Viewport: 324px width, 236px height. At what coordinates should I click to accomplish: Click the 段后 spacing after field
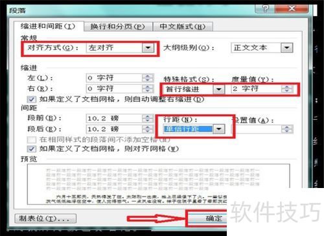click(114, 129)
